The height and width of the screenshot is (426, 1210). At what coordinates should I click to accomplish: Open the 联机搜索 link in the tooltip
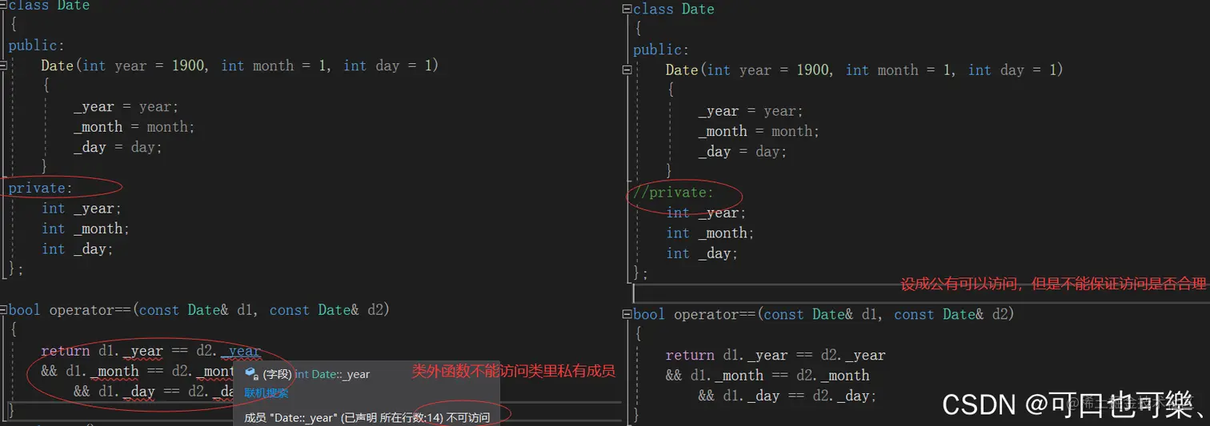pos(266,393)
